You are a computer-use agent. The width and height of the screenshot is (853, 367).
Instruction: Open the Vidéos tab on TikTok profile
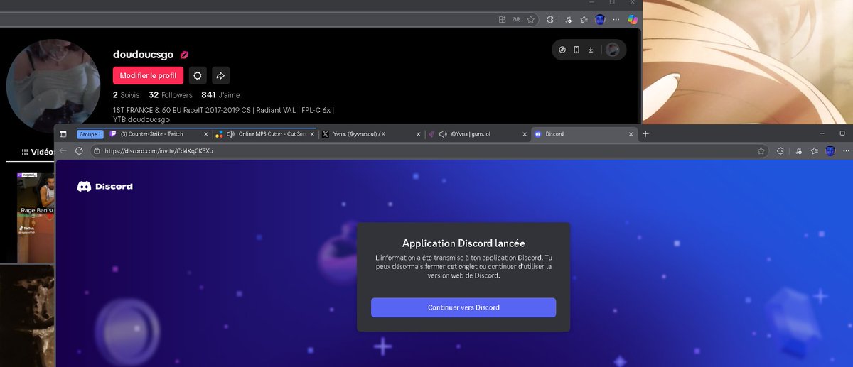(38, 152)
